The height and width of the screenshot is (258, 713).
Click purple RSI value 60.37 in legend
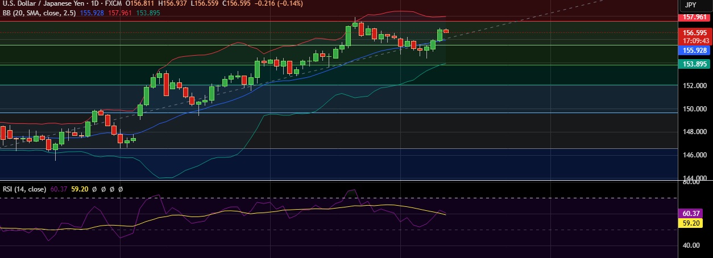pos(59,189)
